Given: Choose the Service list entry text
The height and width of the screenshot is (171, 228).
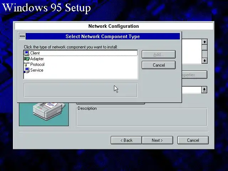Looking at the screenshot, I should click(x=37, y=70).
